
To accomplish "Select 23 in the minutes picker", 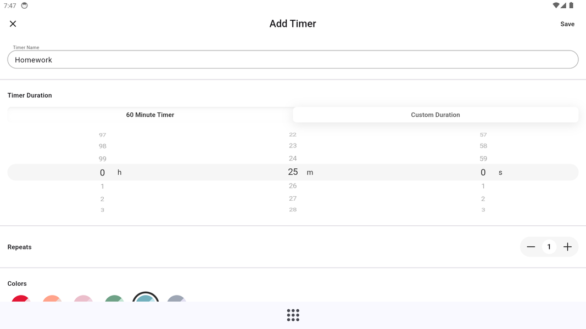I will pos(293,146).
